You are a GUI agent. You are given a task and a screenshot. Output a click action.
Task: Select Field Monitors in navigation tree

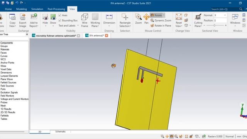7,96
